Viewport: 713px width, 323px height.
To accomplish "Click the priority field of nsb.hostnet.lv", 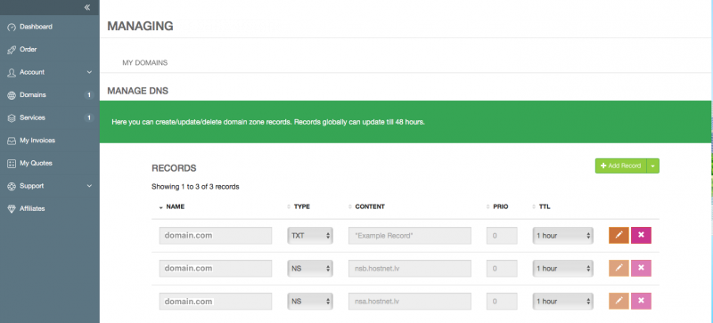I will 502,269.
